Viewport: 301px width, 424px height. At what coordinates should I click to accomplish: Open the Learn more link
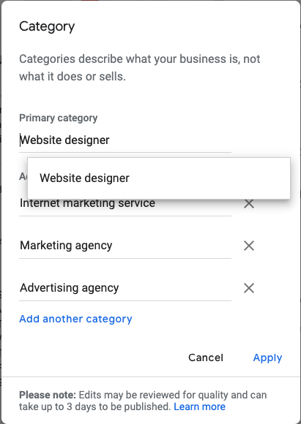[199, 406]
